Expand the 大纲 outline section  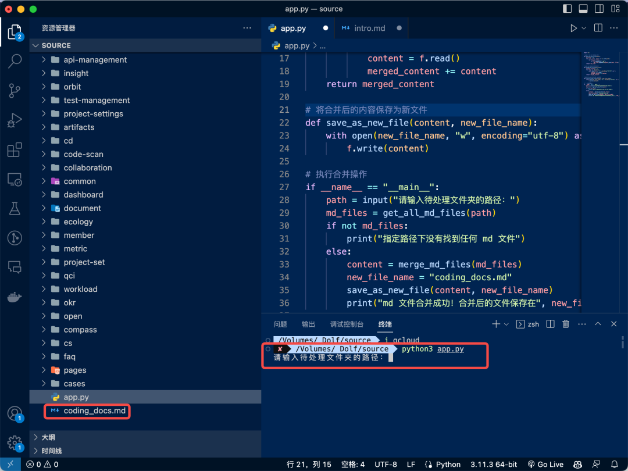(x=145, y=437)
